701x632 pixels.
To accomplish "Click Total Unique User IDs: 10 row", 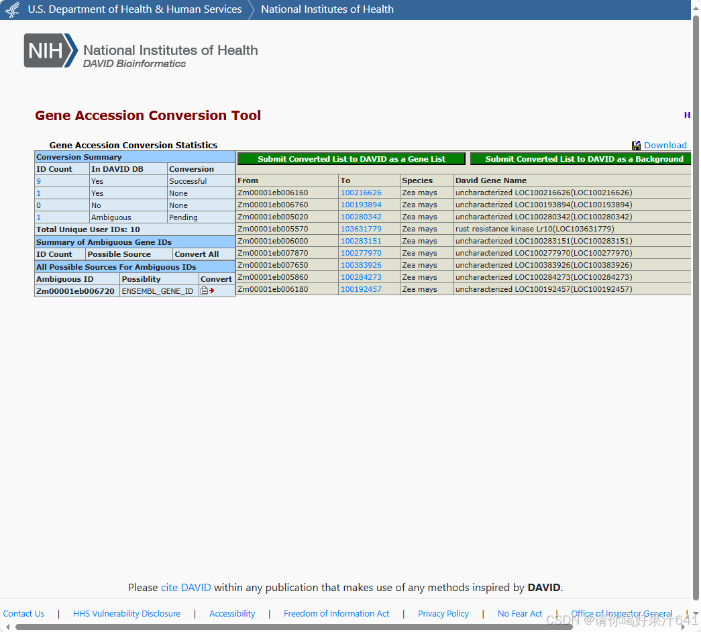I will [x=135, y=229].
